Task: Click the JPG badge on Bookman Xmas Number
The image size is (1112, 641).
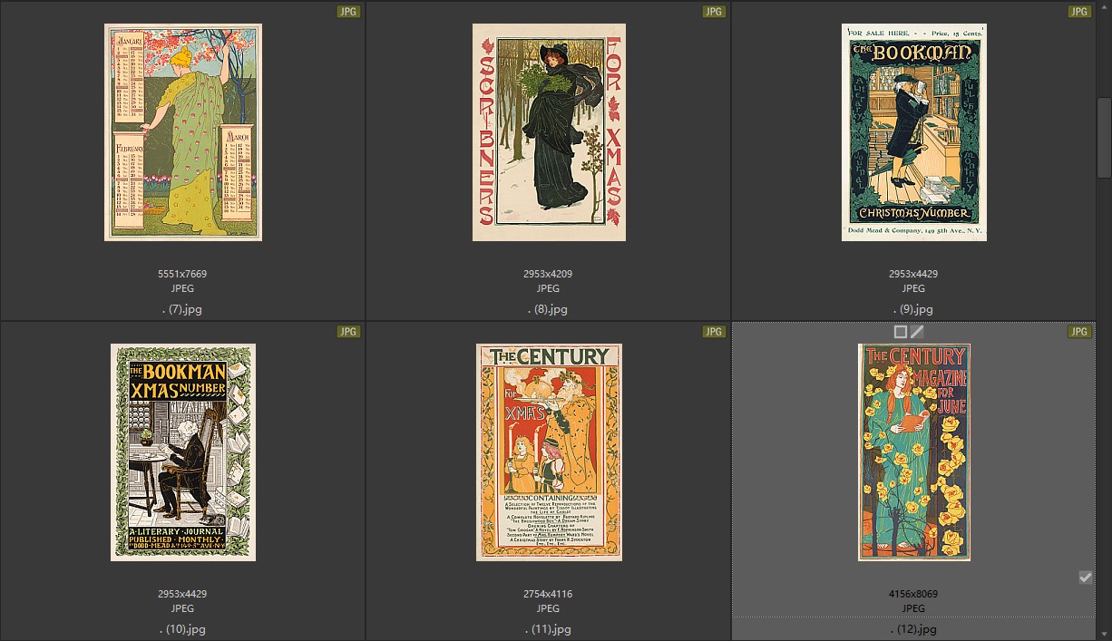Action: click(x=348, y=332)
